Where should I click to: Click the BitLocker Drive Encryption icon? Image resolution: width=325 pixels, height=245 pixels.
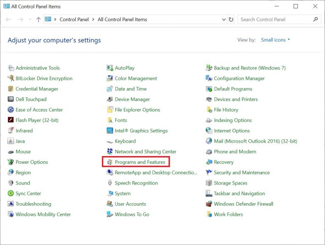(x=11, y=78)
